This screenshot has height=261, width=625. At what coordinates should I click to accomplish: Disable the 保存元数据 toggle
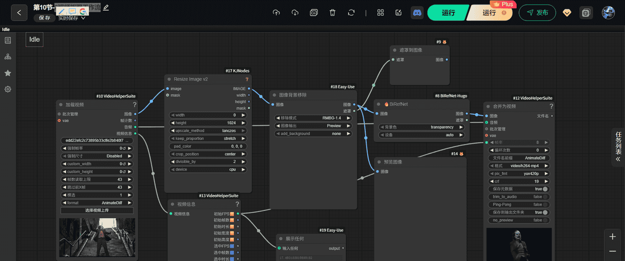(x=545, y=189)
